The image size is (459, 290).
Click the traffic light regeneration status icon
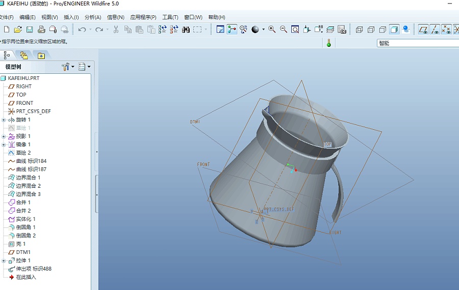tap(329, 43)
